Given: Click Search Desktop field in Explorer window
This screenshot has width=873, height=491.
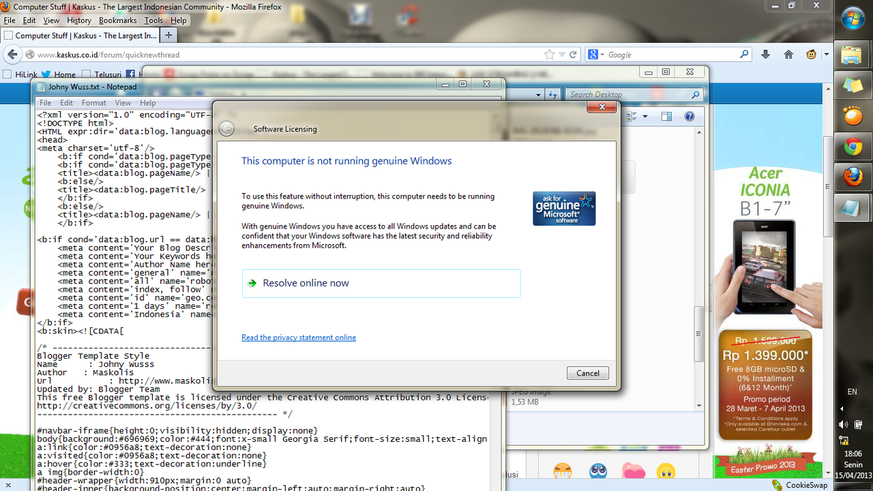Looking at the screenshot, I should pyautogui.click(x=634, y=95).
